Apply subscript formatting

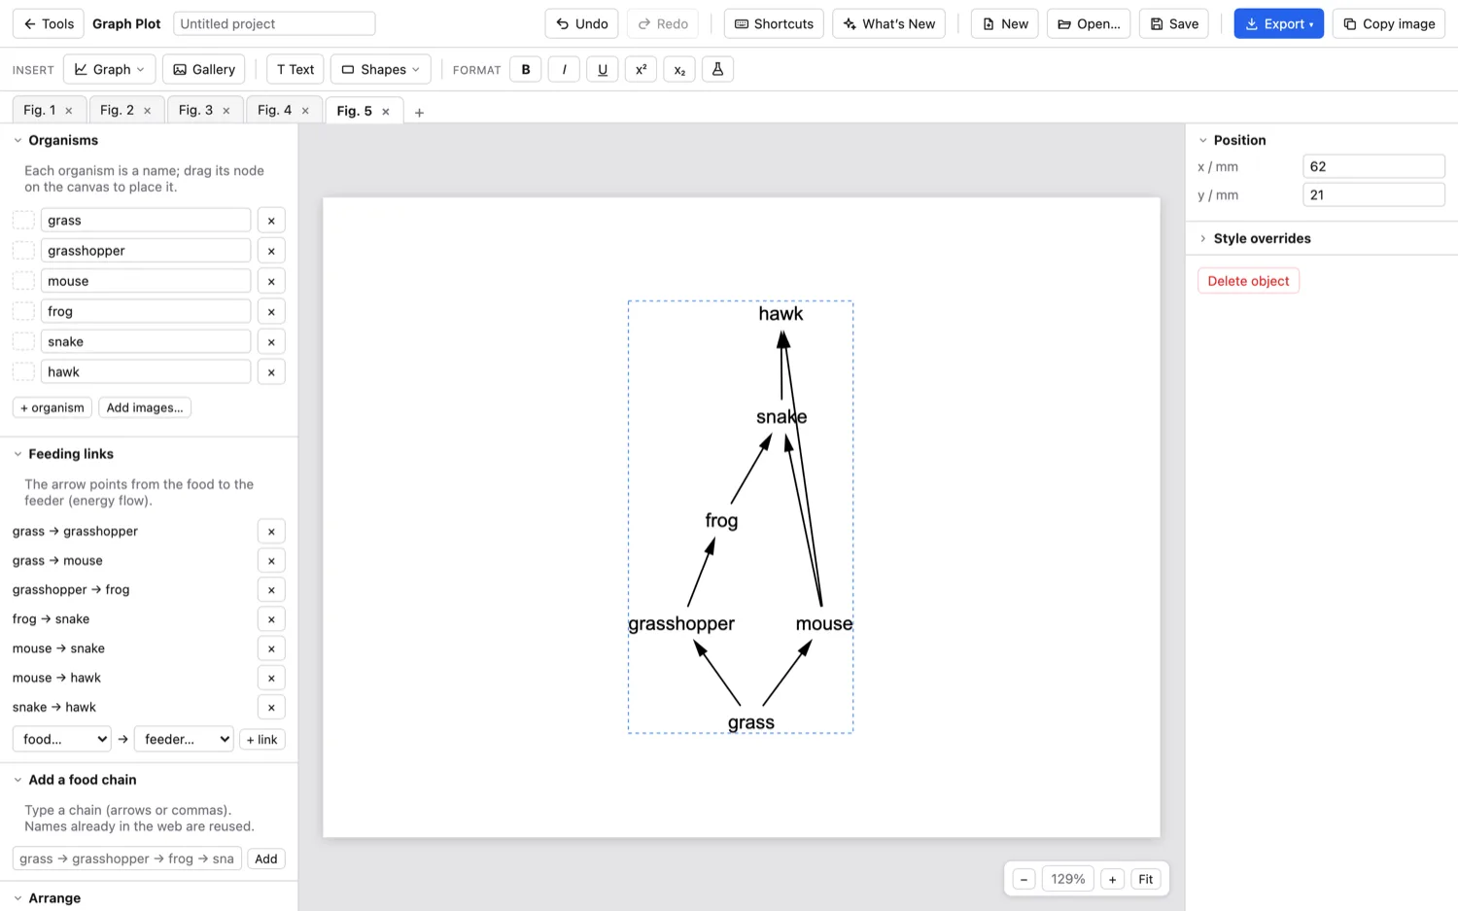[x=679, y=69]
